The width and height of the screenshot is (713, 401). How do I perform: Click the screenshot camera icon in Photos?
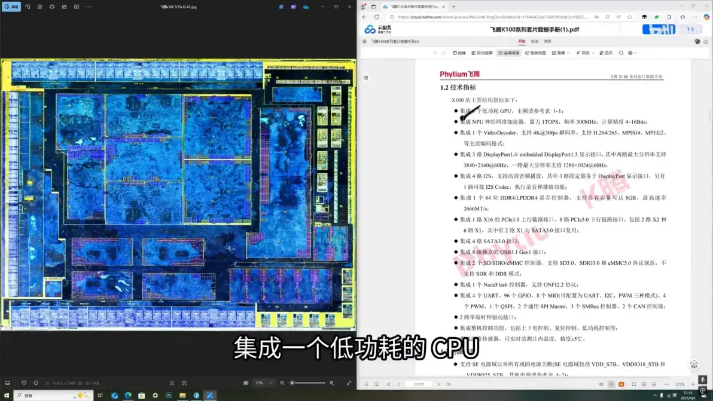(246, 383)
